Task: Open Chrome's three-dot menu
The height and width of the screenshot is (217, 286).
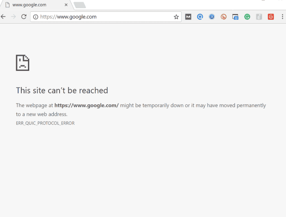Action: (x=282, y=17)
